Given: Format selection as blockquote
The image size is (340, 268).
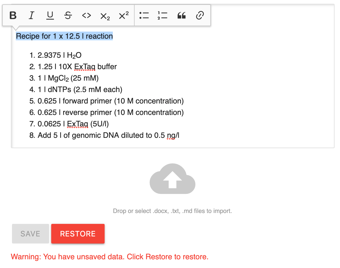Looking at the screenshot, I should point(181,16).
